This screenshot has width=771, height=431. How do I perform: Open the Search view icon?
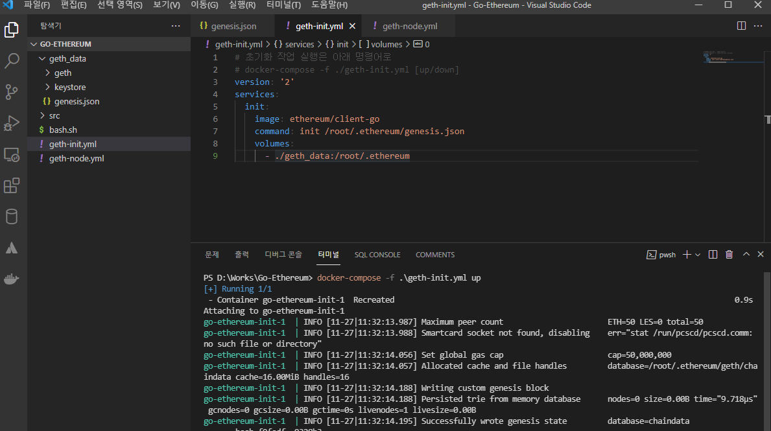tap(11, 61)
